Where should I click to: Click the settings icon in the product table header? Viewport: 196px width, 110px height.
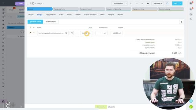[34, 27]
